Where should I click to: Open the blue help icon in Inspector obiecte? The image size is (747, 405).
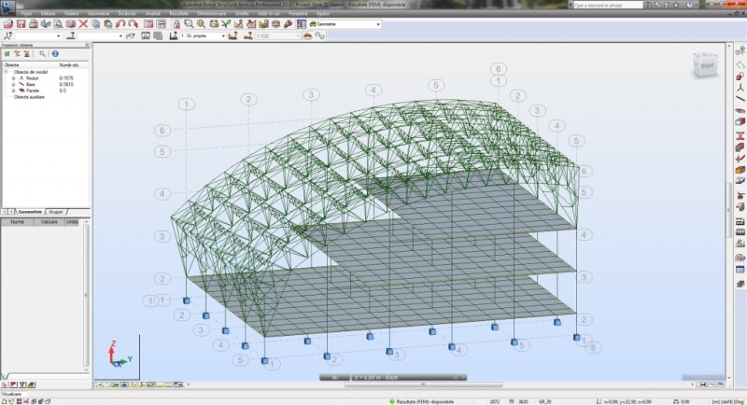(x=55, y=54)
